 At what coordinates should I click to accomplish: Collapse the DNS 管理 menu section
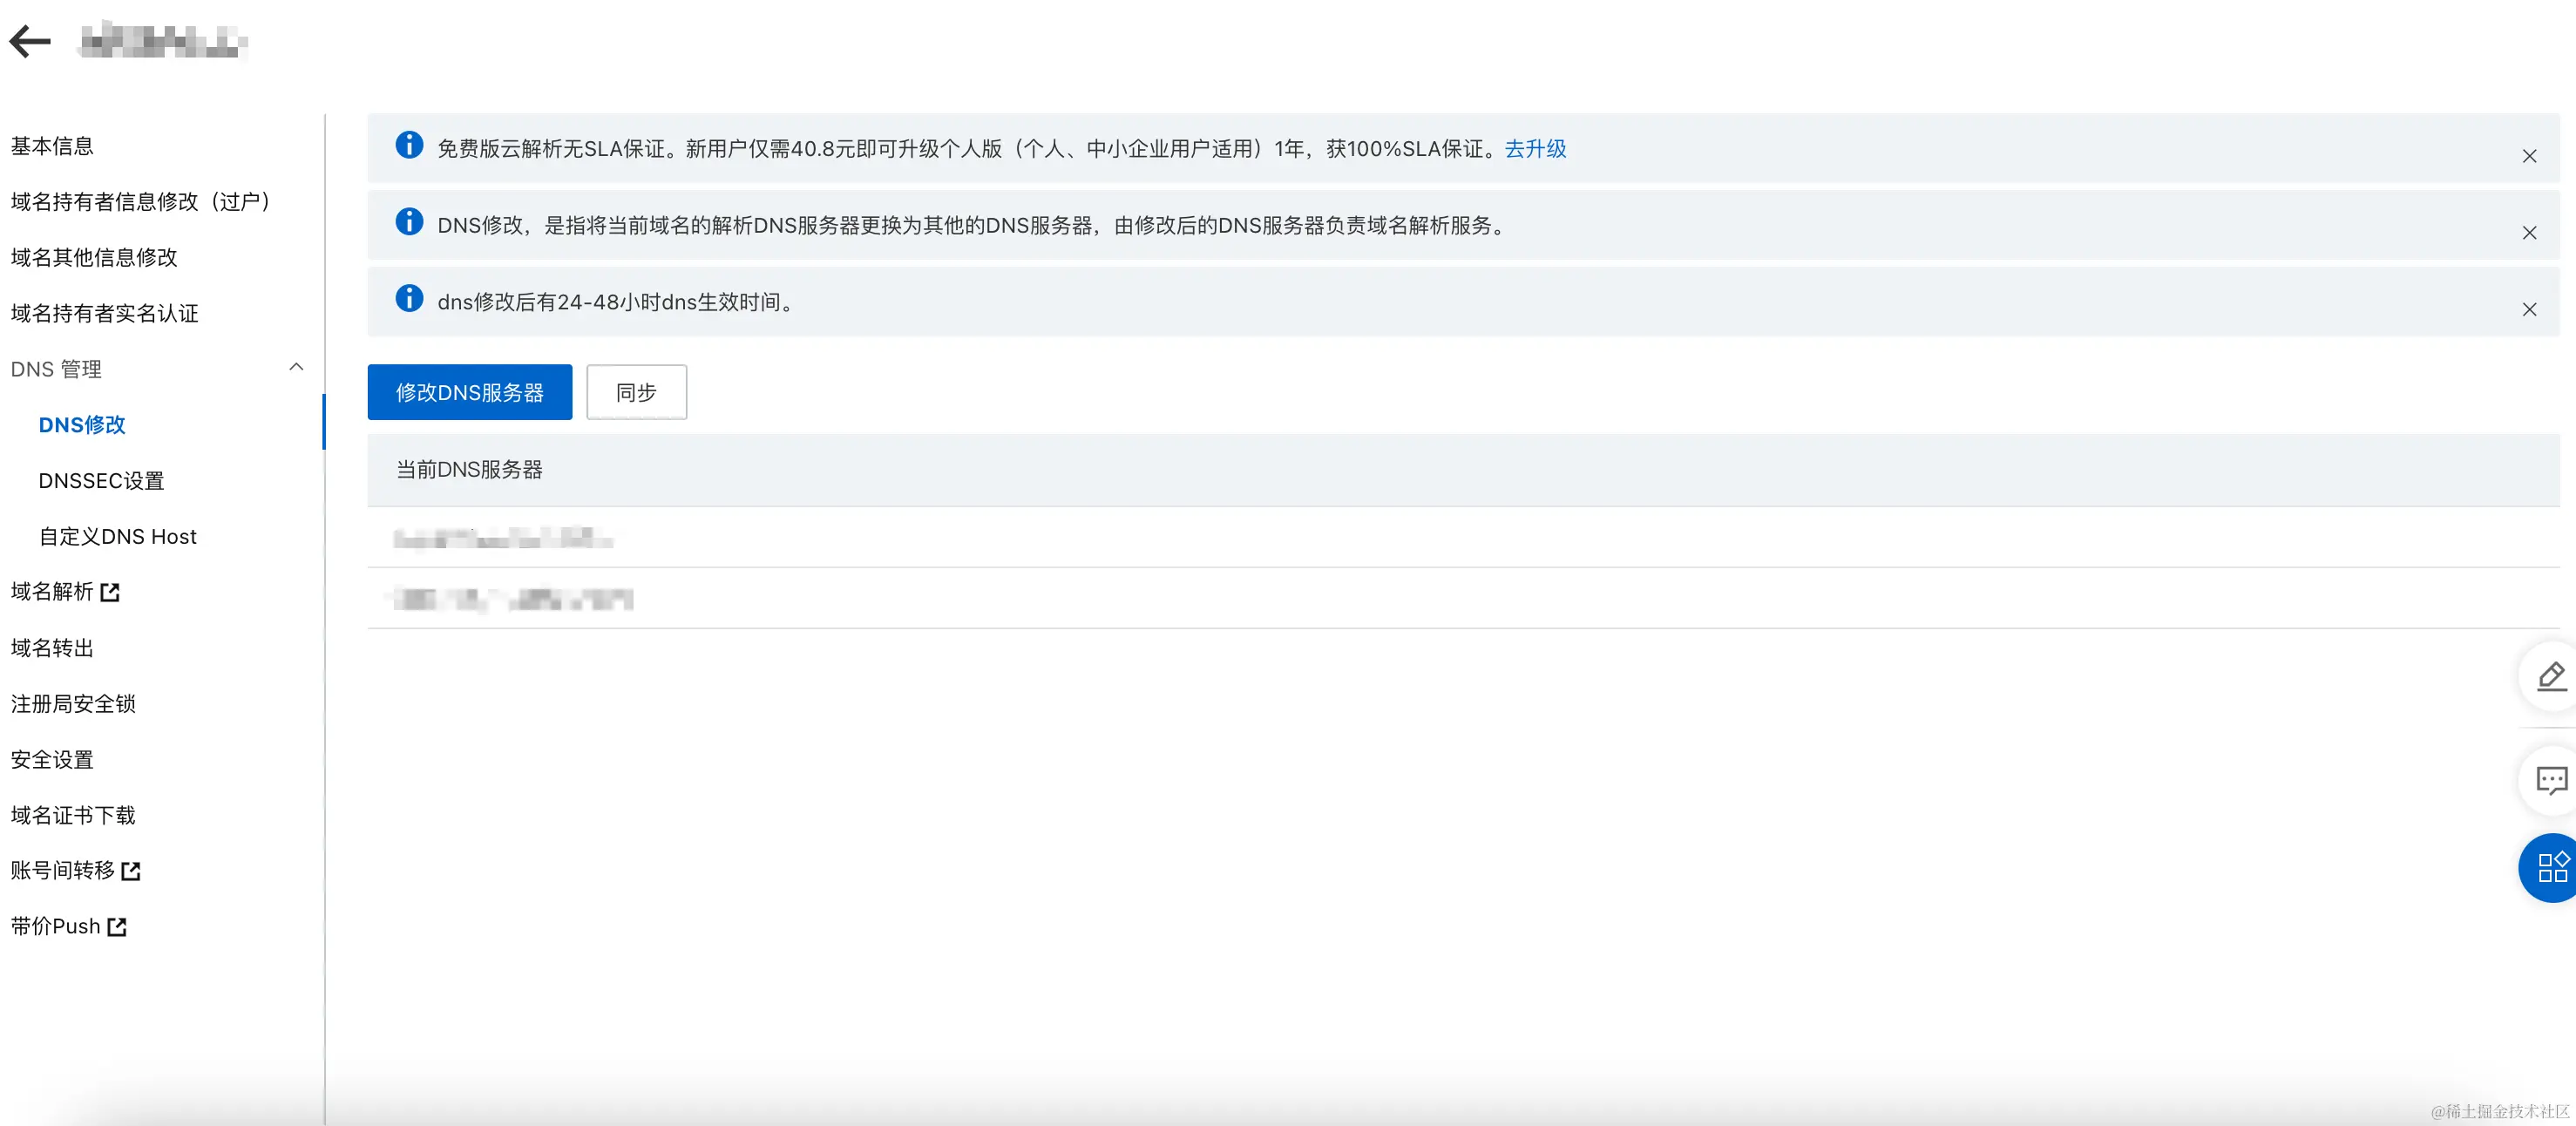(296, 368)
